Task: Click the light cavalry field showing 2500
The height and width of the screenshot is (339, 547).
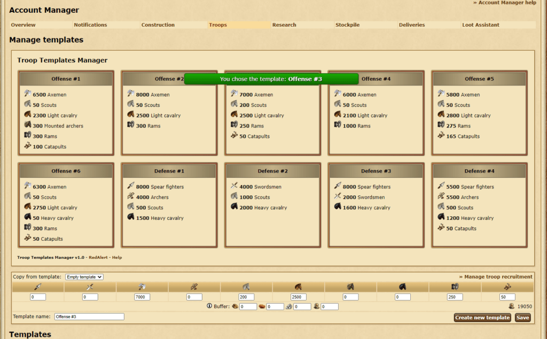Action: (298, 297)
